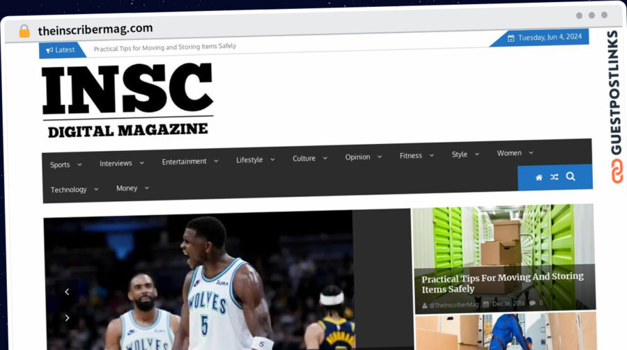Click the INSC Digital Magazine logo
The width and height of the screenshot is (627, 350).
click(x=127, y=100)
